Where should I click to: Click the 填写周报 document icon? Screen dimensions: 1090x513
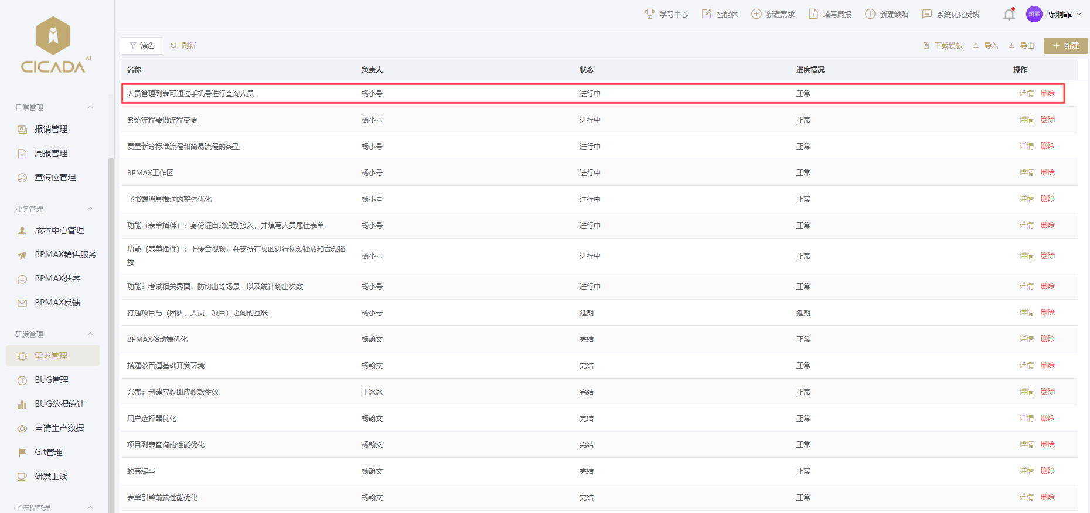click(x=813, y=13)
